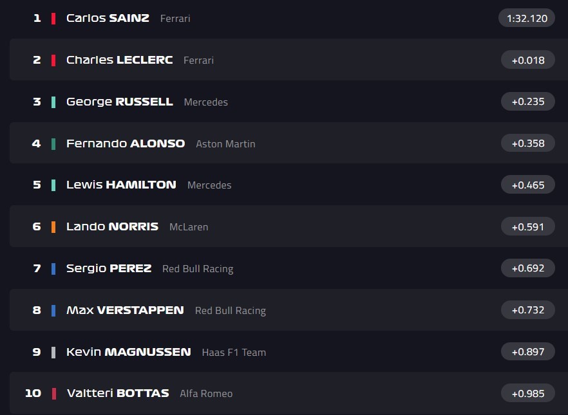Select Lewis Hamilton driver name

121,185
